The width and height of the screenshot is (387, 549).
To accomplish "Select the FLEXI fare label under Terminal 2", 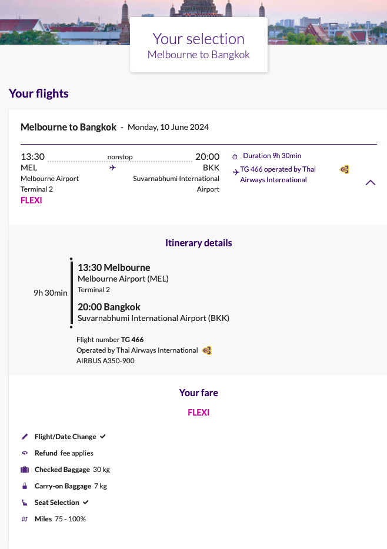I will coord(31,200).
